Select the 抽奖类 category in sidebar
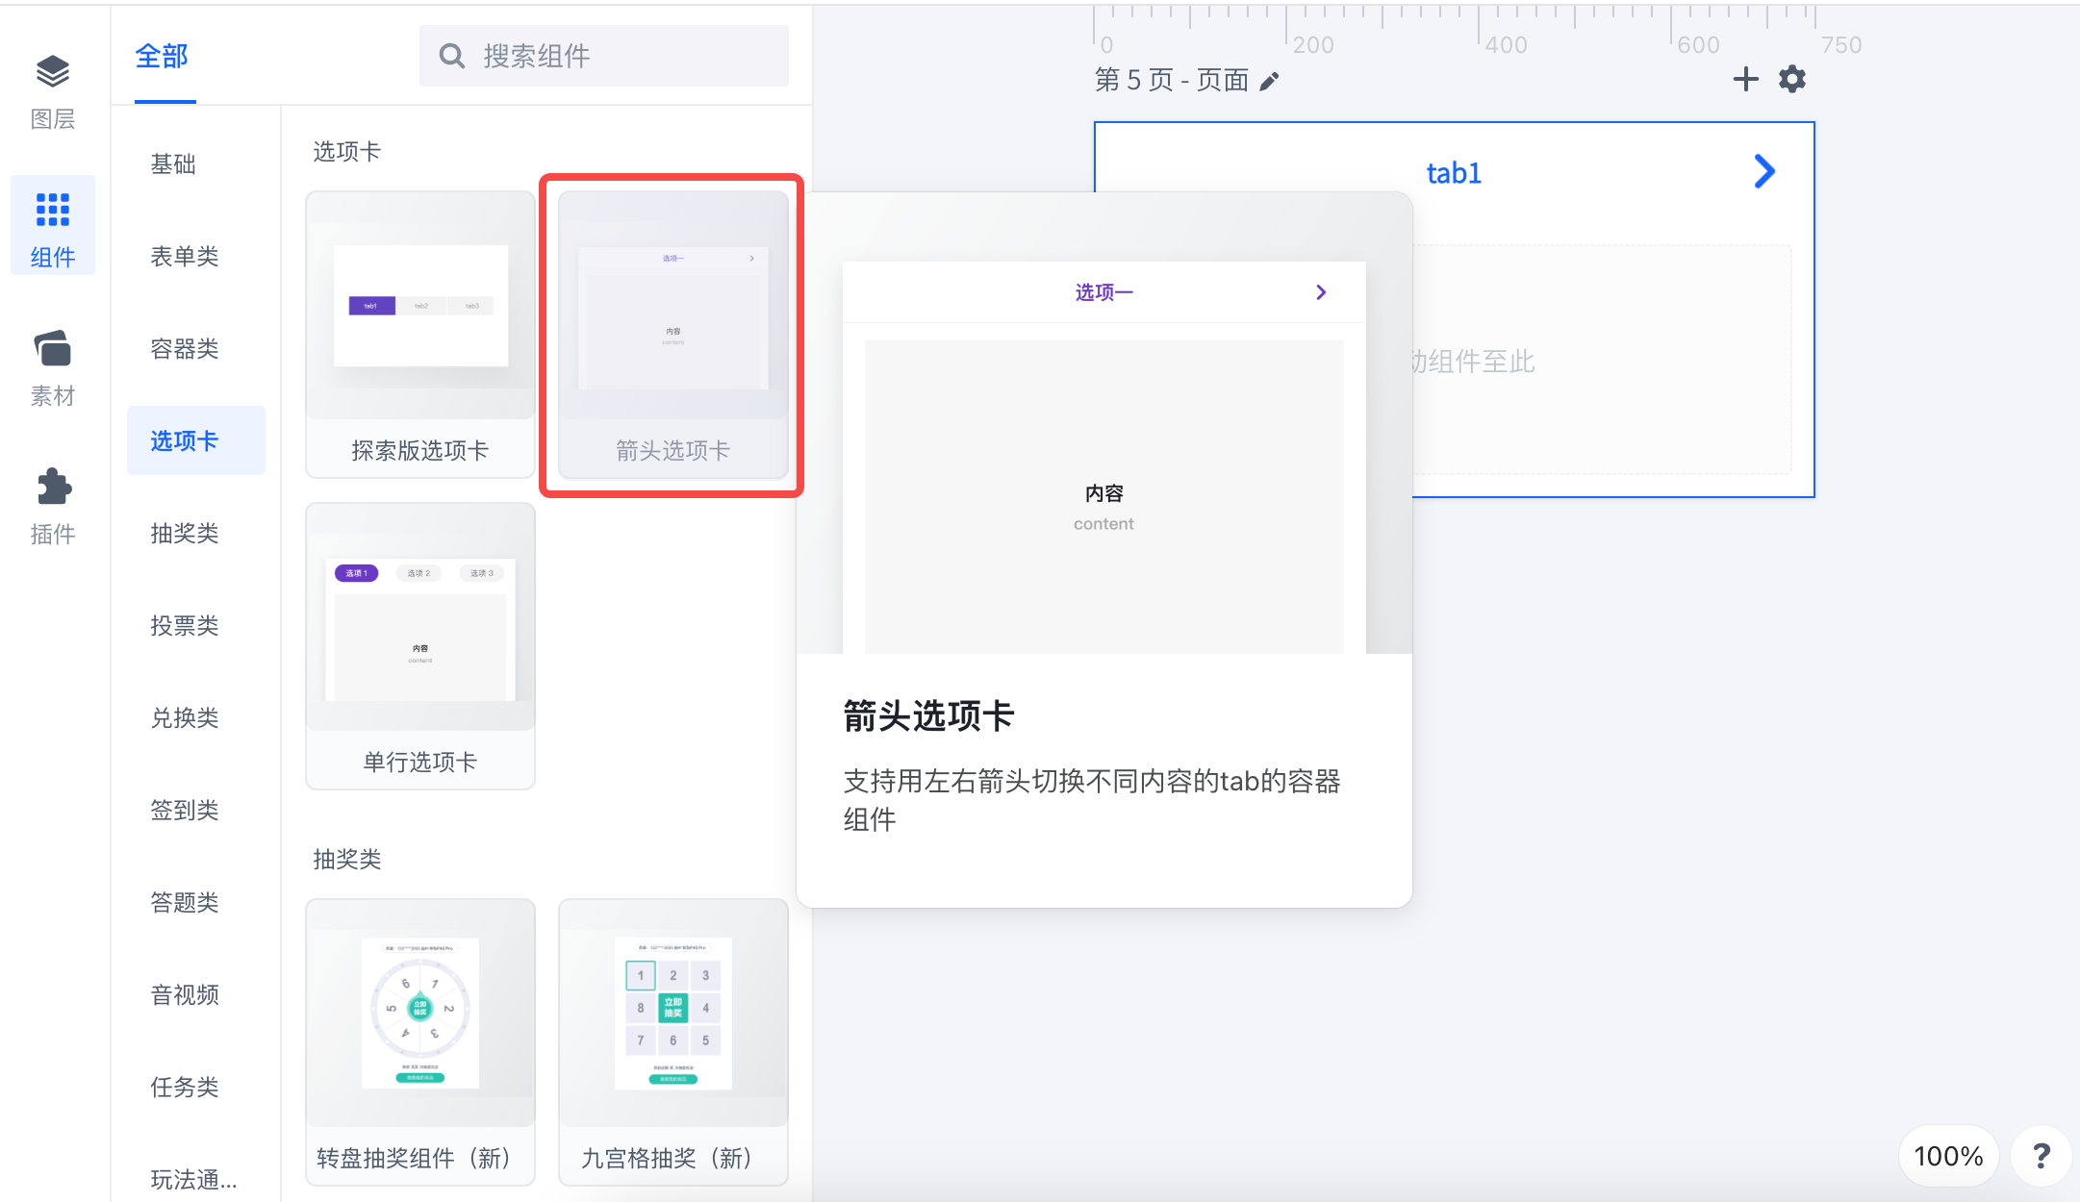Screen dimensions: 2080x1202 point(184,534)
